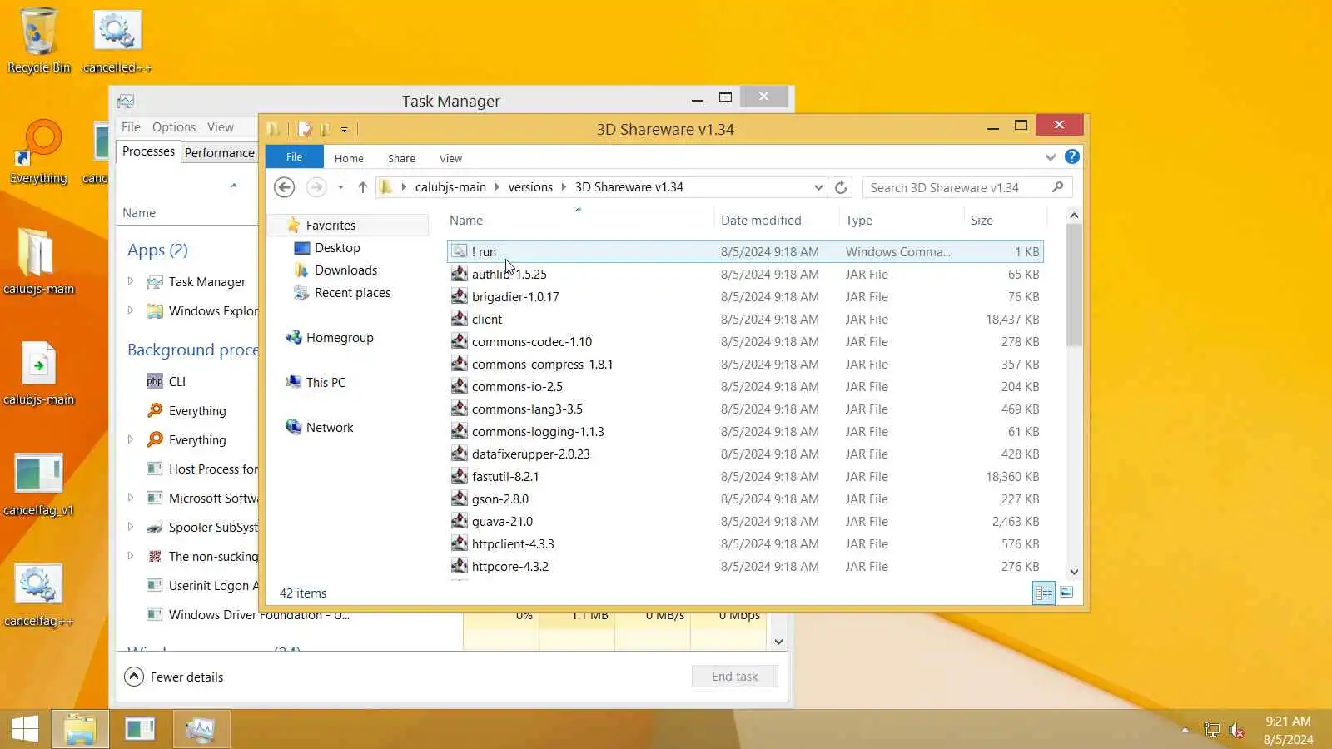1332x749 pixels.
Task: Open the Options menu in Task Manager
Action: click(174, 127)
